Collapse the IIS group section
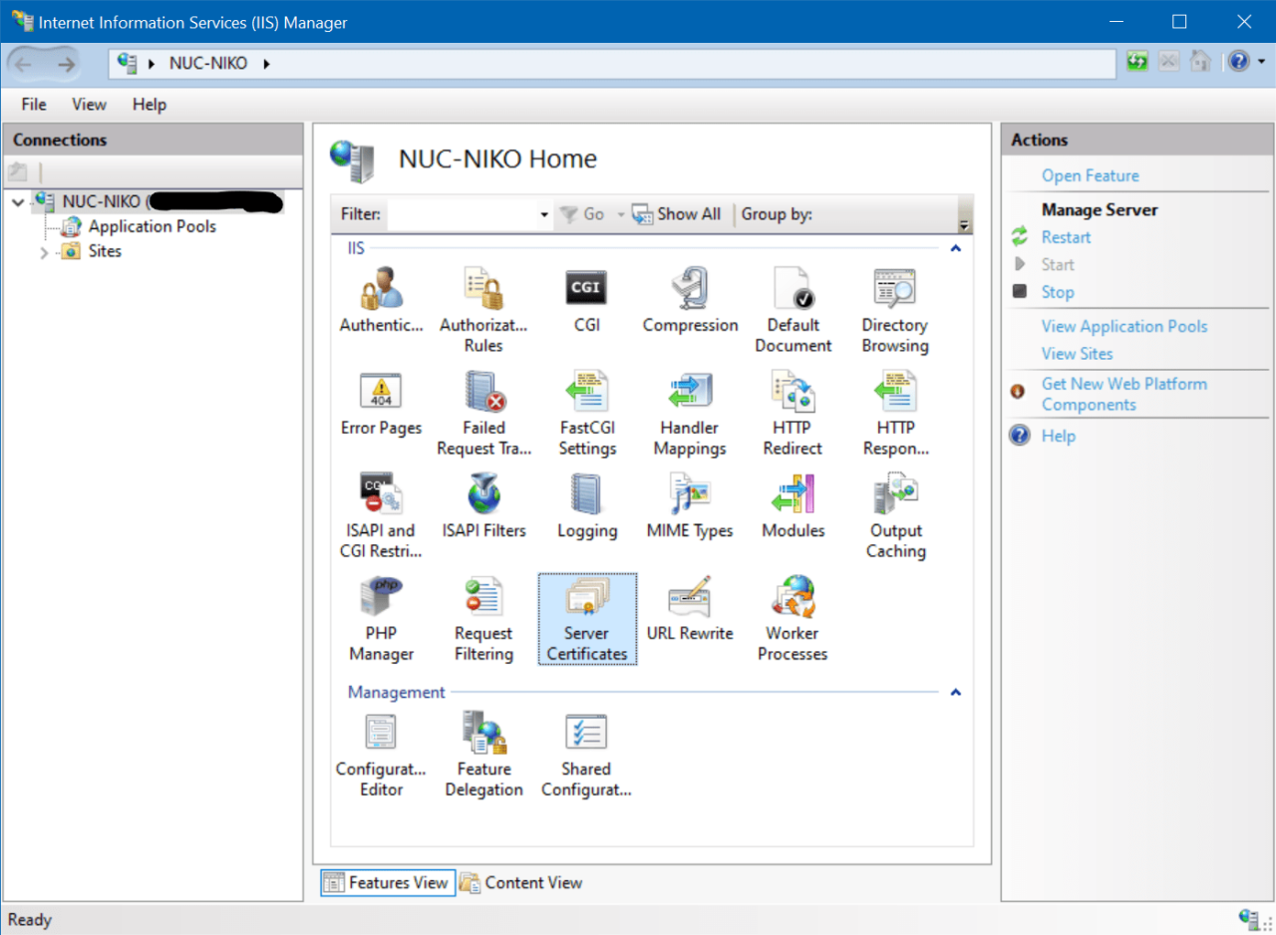The width and height of the screenshot is (1276, 935). click(955, 248)
